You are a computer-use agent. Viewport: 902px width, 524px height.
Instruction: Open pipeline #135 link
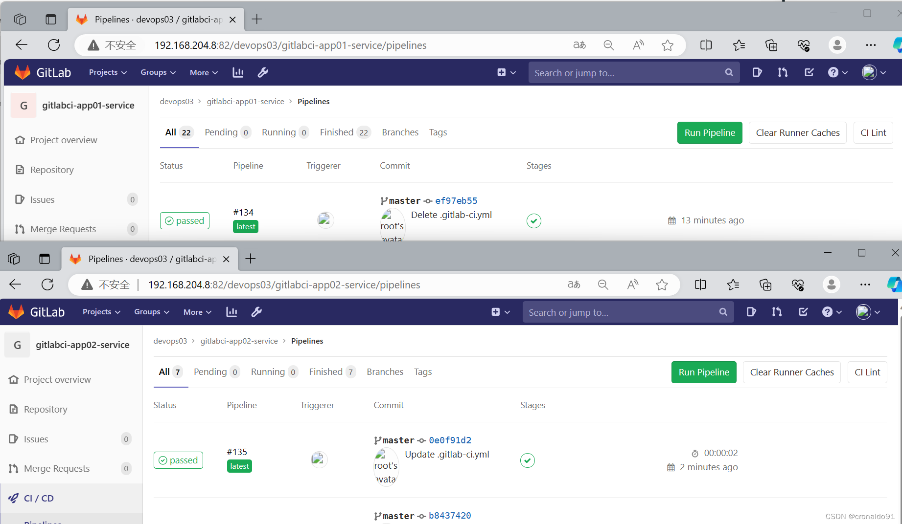coord(237,452)
